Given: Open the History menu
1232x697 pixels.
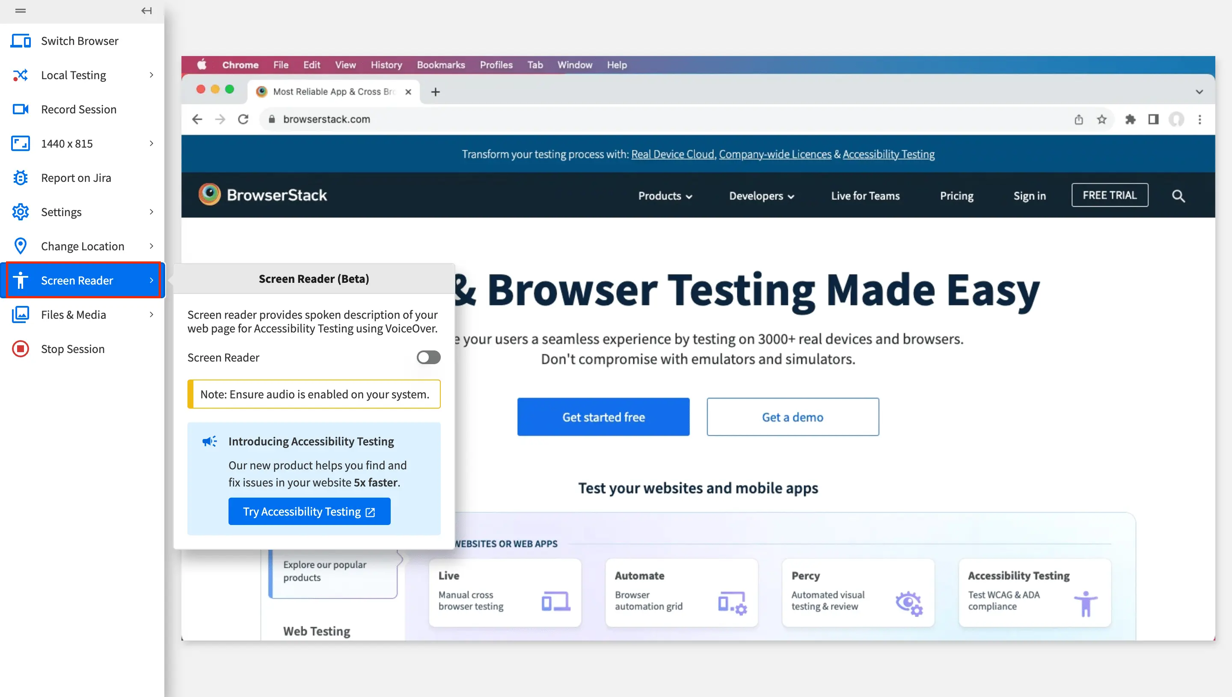Looking at the screenshot, I should pyautogui.click(x=386, y=65).
